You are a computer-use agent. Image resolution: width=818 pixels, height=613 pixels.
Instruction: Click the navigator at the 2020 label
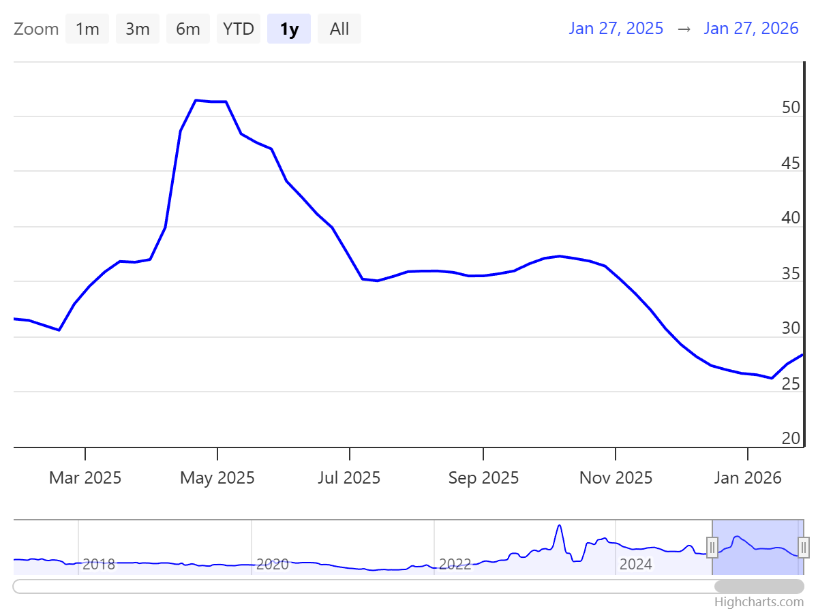[x=273, y=564]
